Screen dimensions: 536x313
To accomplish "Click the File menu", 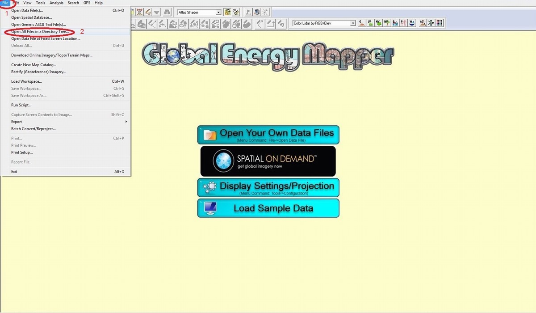I will click(x=5, y=3).
